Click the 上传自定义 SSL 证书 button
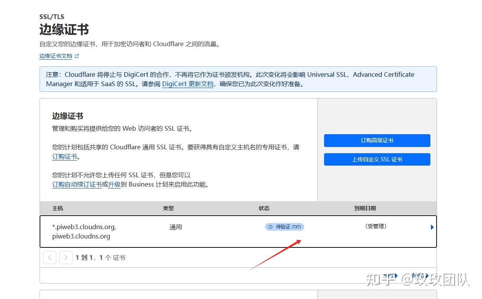This screenshot has height=299, width=482. 377,159
